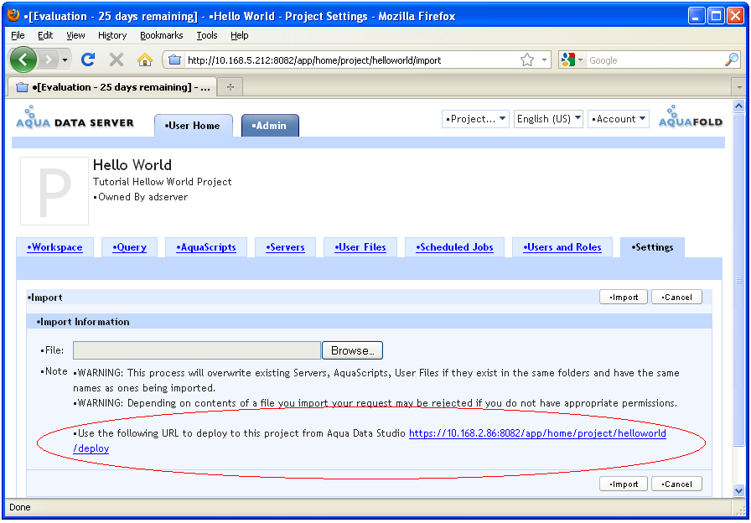Image resolution: width=751 pixels, height=523 pixels.
Task: Open the back/forward history dropdown arrow
Action: [65, 60]
